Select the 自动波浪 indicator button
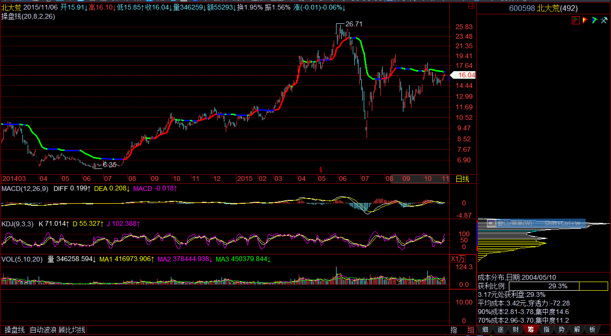This screenshot has height=336, width=611. 43,330
